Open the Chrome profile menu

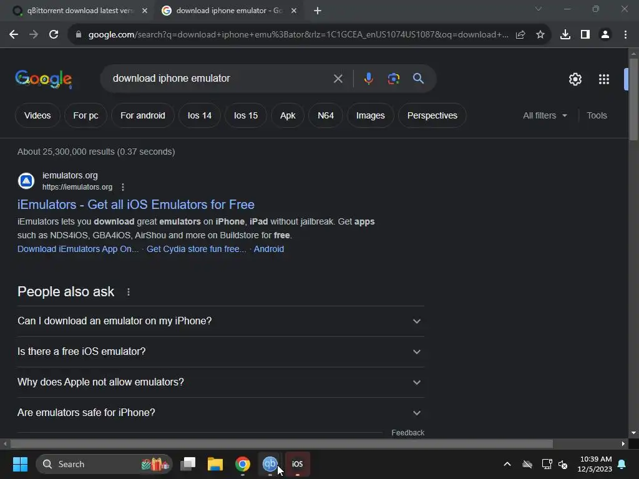click(x=605, y=35)
